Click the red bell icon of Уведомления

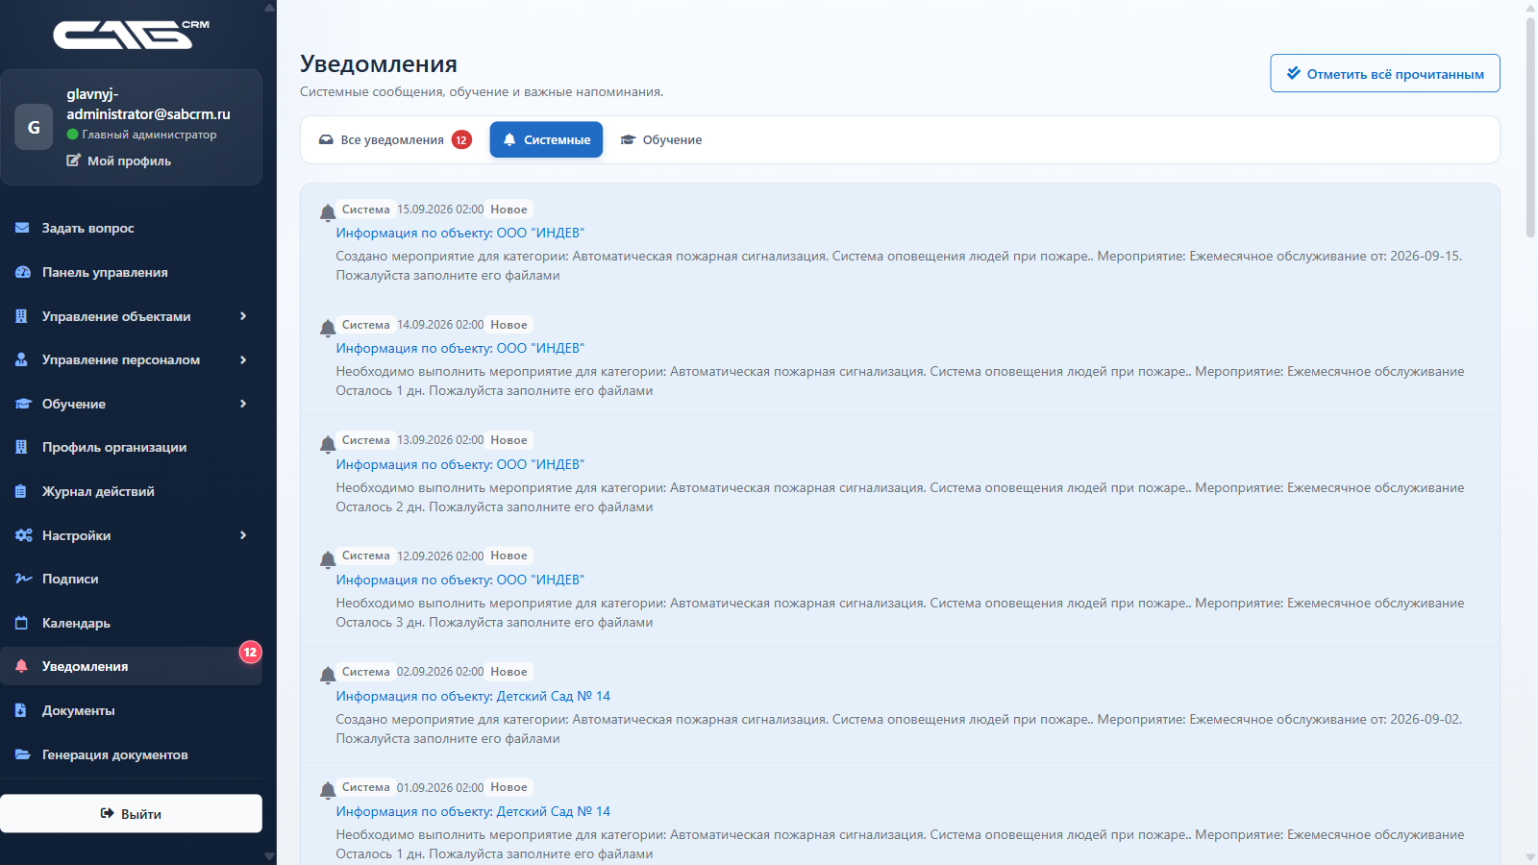[21, 666]
